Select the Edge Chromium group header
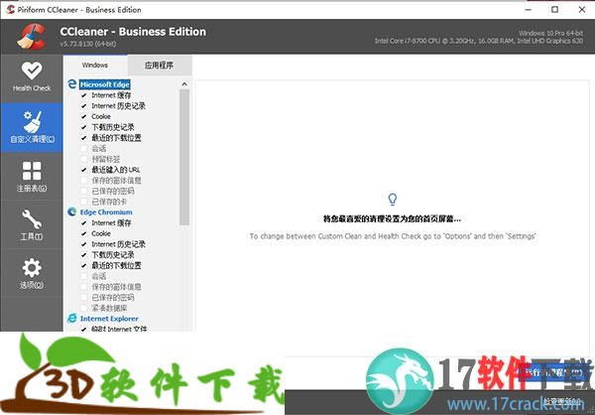 point(106,212)
